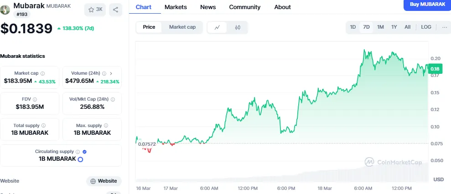Switch chart to candlestick view icon
The width and height of the screenshot is (451, 194).
237,27
